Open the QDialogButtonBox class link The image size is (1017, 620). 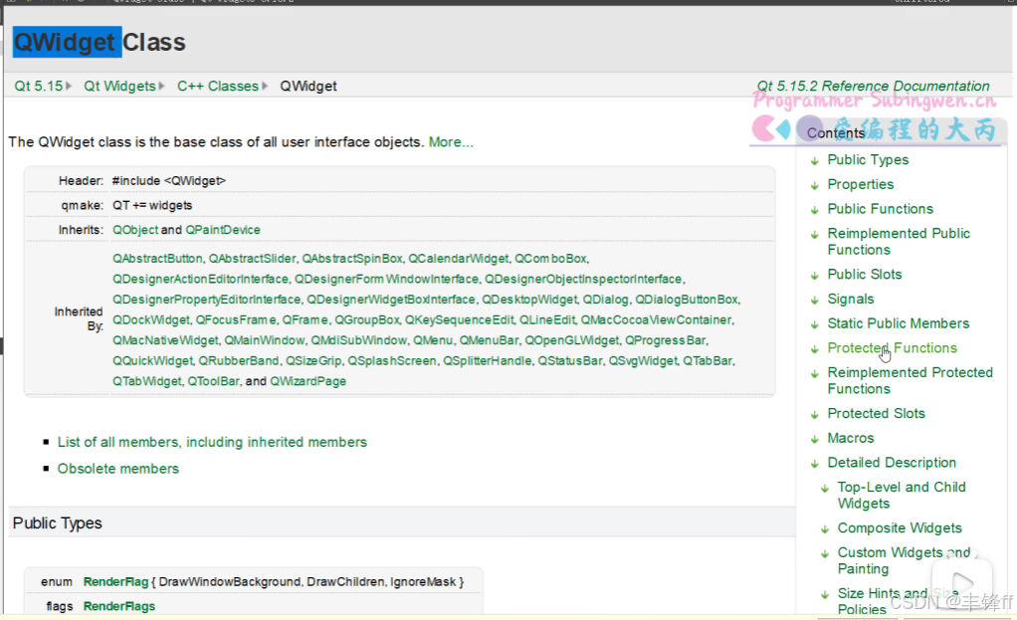(687, 300)
